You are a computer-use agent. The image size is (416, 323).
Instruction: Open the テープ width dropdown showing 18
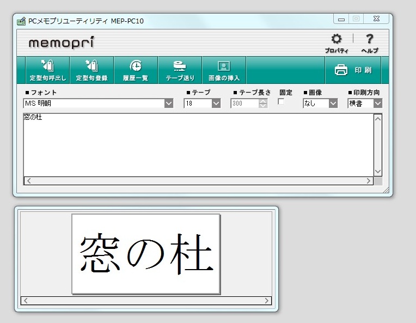216,103
